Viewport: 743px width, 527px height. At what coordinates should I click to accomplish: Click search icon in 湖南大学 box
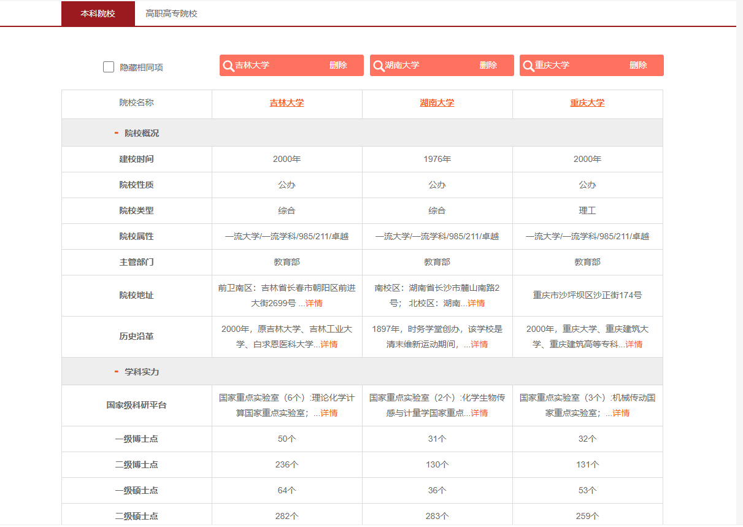379,66
